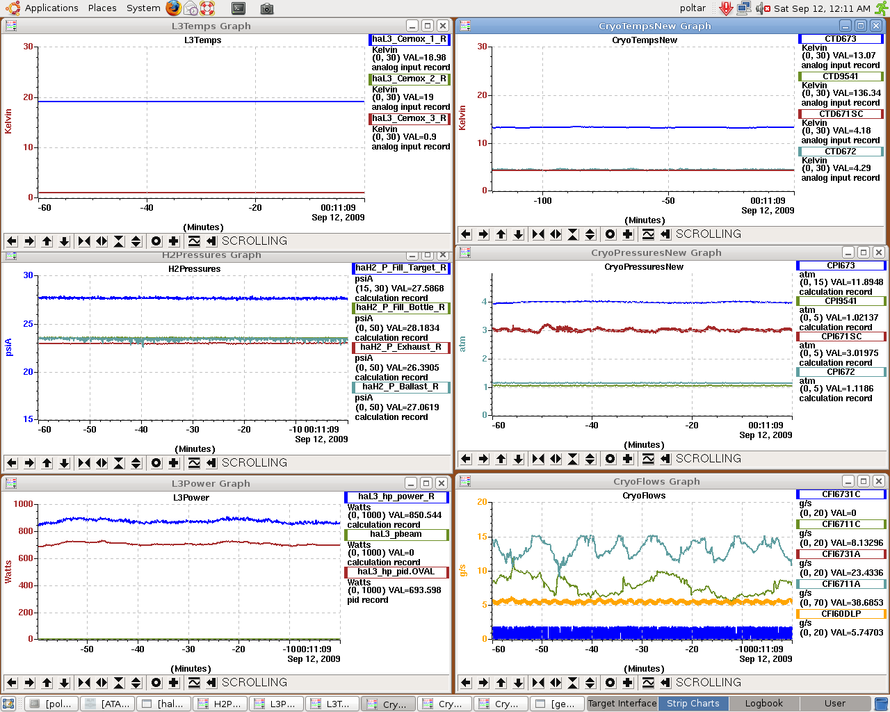Pan left in the L3Power graph

click(12, 683)
